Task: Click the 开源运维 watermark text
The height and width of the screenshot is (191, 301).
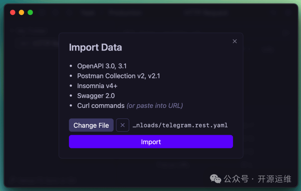Action: point(274,179)
